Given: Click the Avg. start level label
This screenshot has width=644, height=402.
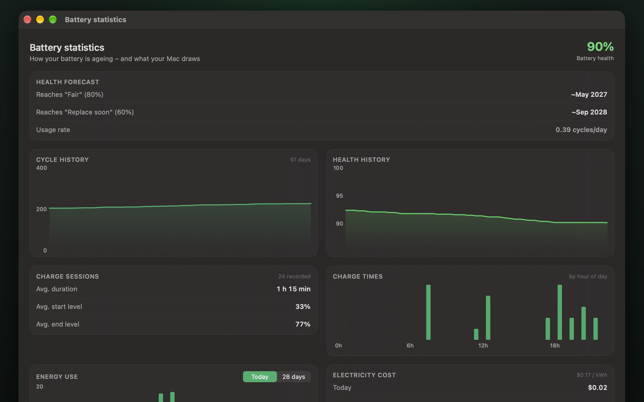Looking at the screenshot, I should [x=59, y=306].
